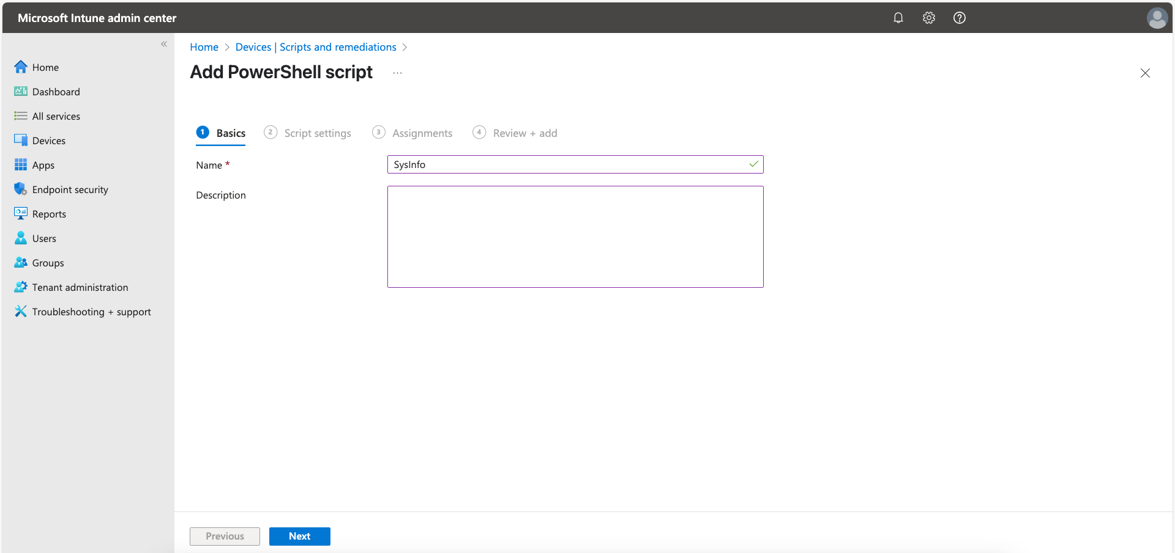Screen dimensions: 1175x553
Task: Open user account avatar
Action: tap(1157, 18)
